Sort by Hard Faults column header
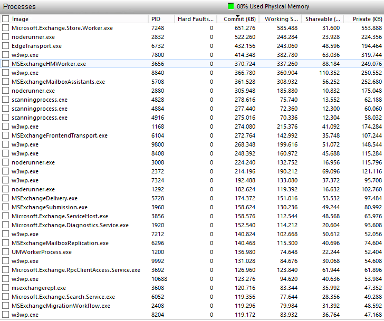The height and width of the screenshot is (321, 384). pos(195,19)
